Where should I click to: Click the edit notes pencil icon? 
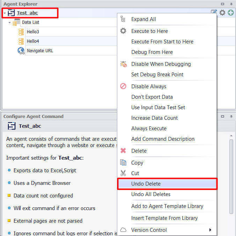point(214,12)
